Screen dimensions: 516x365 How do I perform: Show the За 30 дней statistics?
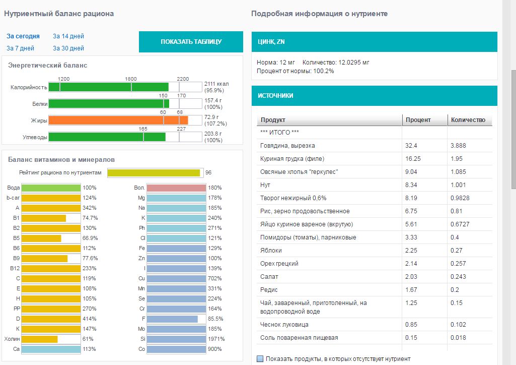[x=68, y=48]
